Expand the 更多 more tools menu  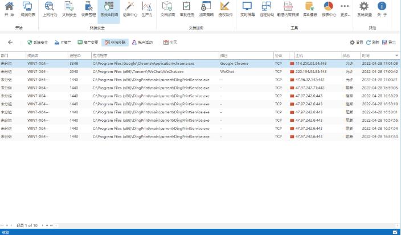pos(345,8)
